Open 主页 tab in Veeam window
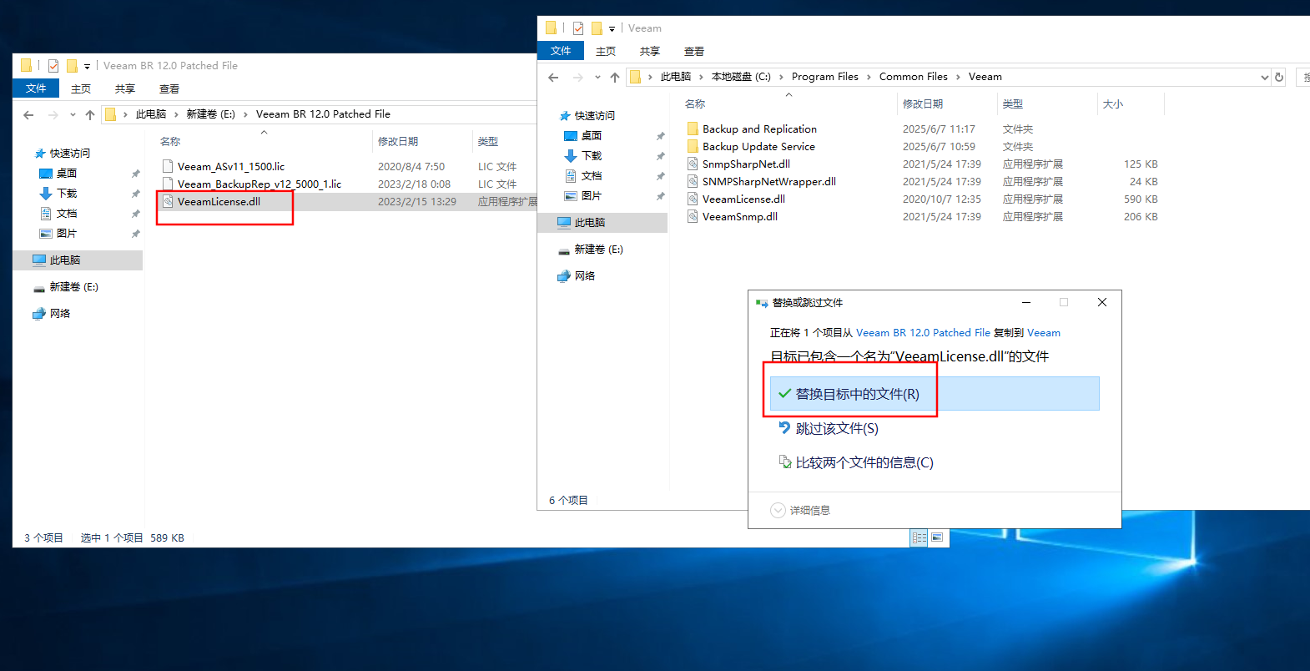 click(606, 51)
